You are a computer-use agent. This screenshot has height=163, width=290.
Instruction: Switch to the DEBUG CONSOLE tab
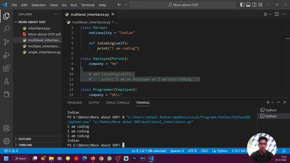click(118, 103)
